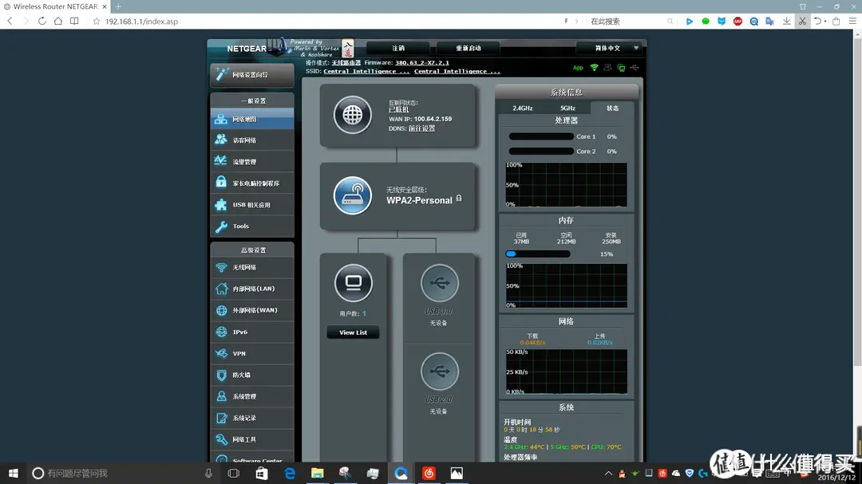Screen dimensions: 862x484
Task: Expand the undo-close dropdown arrow in browser toolbar
Action: 826,22
